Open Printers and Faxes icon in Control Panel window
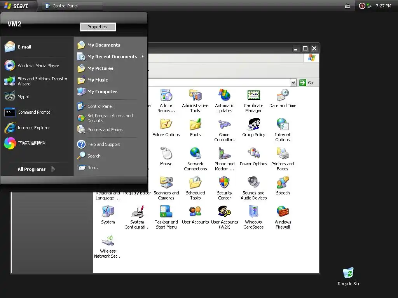Image resolution: width=398 pixels, height=298 pixels. 283,159
